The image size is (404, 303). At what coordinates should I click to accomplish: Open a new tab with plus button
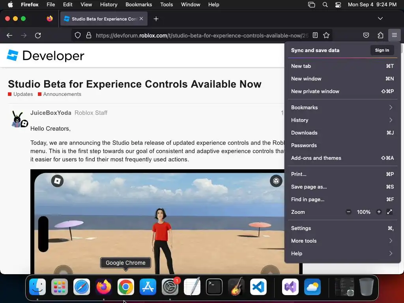click(x=156, y=19)
